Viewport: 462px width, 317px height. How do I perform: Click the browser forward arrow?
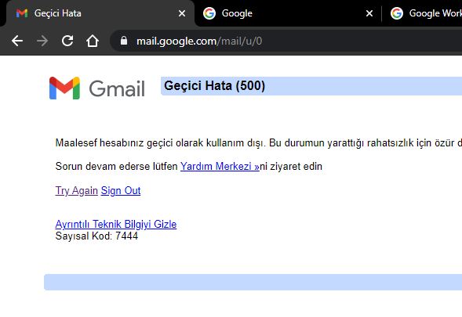pyautogui.click(x=42, y=41)
